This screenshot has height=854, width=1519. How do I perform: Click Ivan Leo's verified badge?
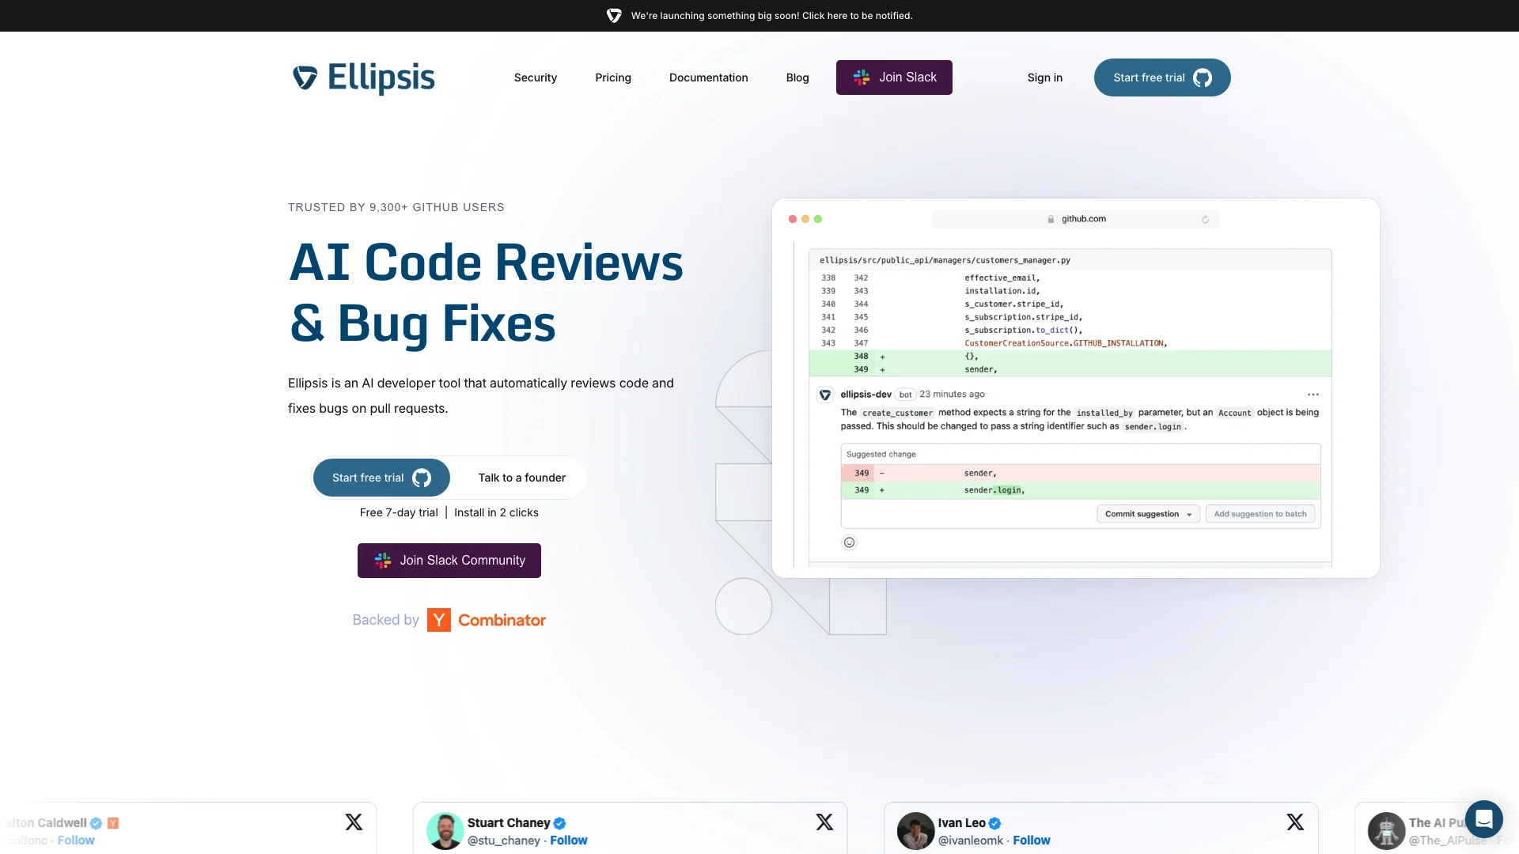(994, 823)
